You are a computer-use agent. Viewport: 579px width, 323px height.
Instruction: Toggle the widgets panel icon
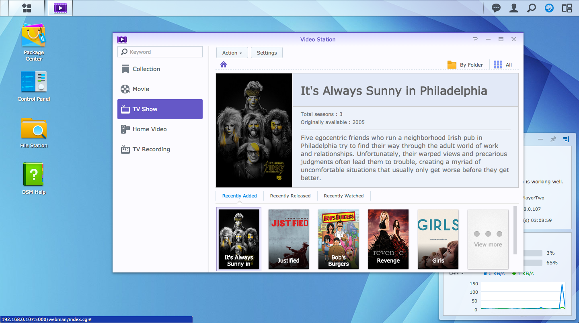(x=567, y=8)
